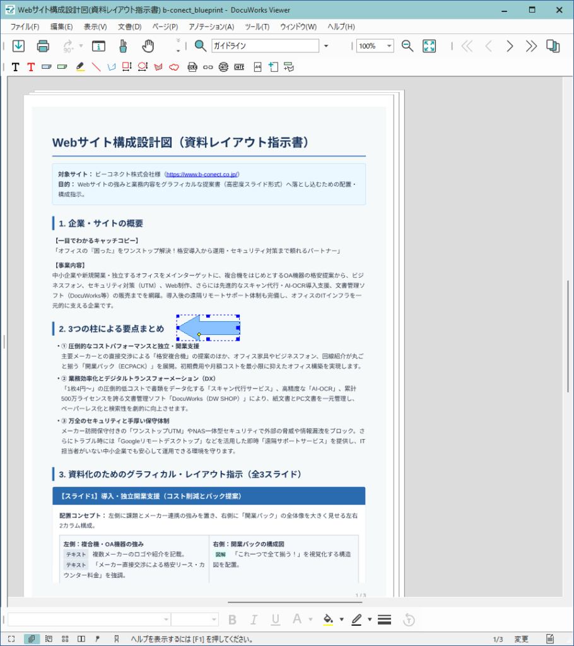Viewport: 574px width, 646px height.
Task: Toggle bold formatting
Action: click(x=232, y=620)
